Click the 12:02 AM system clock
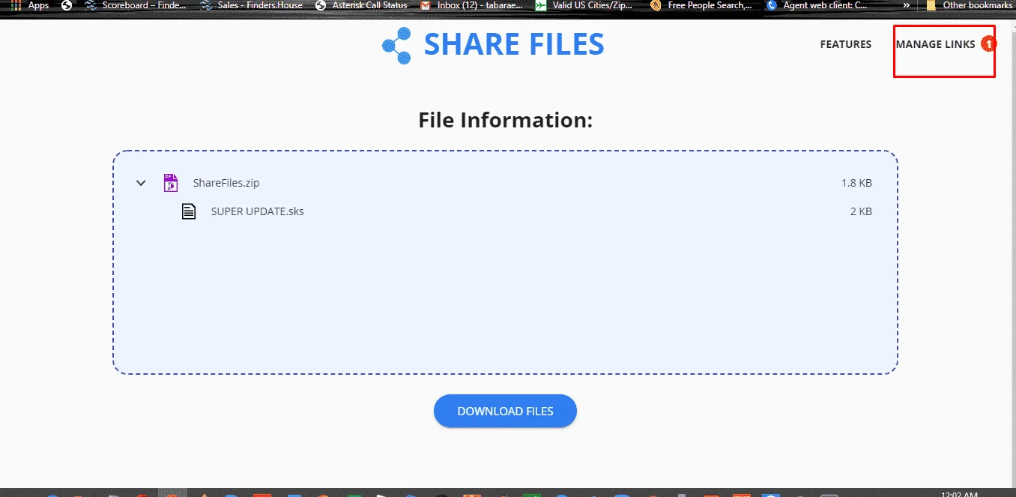Screen dimensions: 1016x497 point(960,494)
